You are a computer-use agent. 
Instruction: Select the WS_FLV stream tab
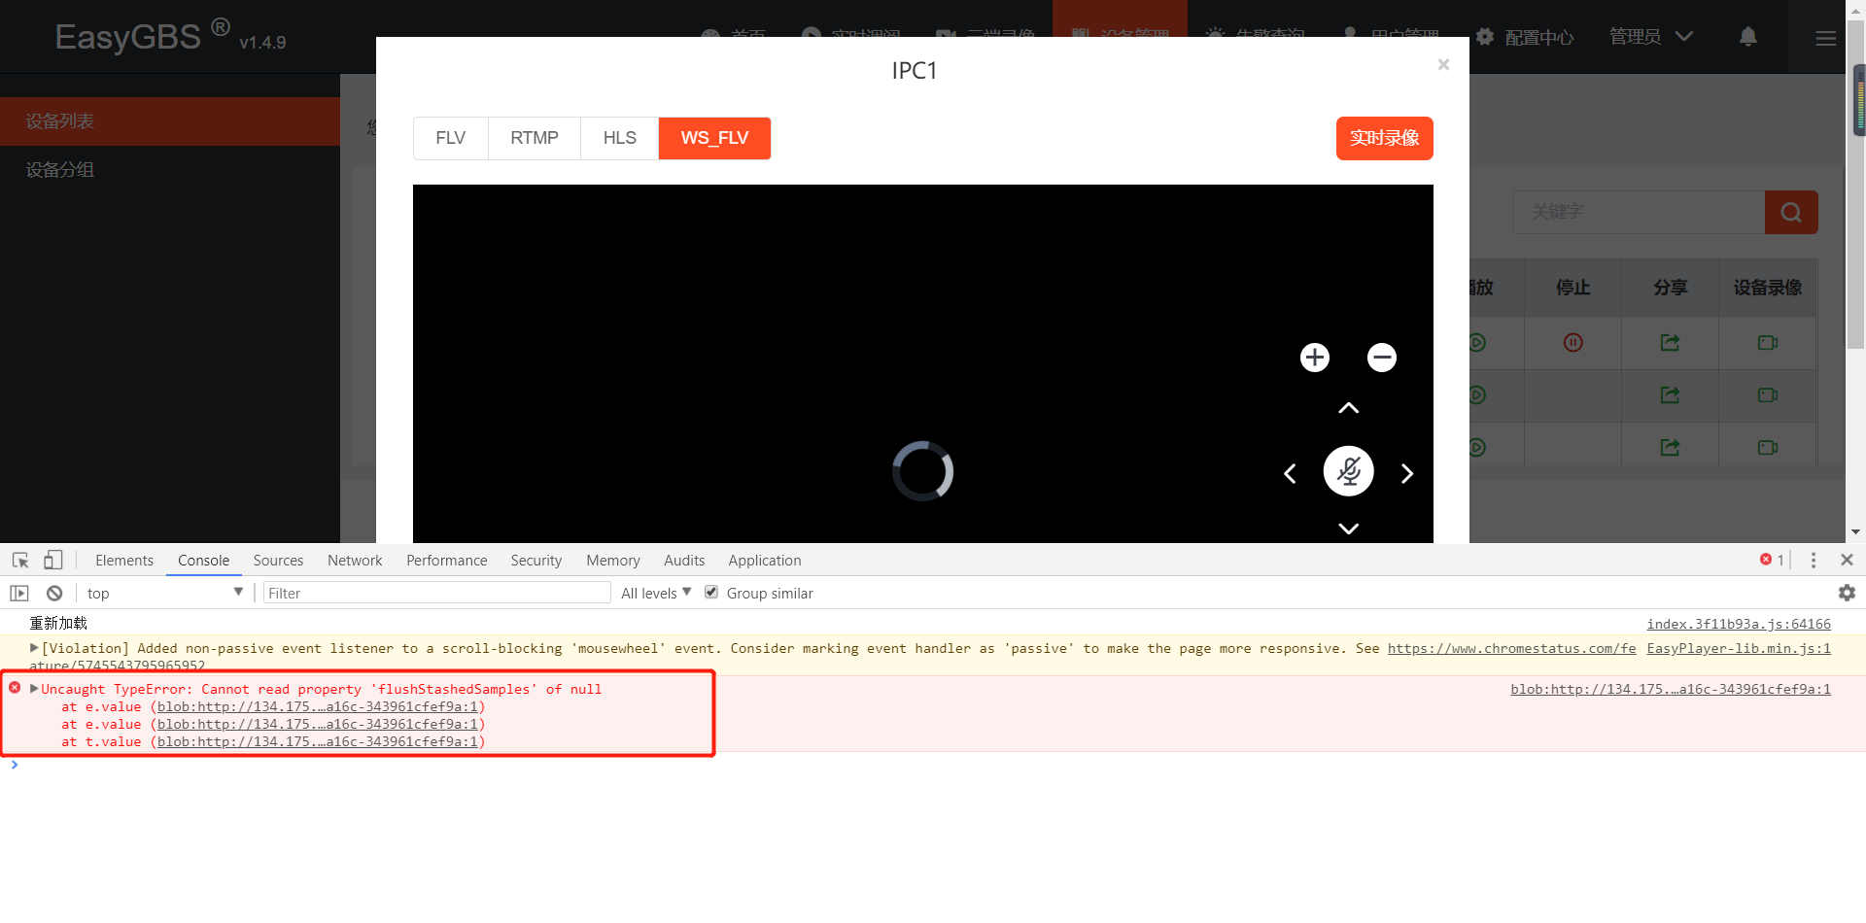pos(715,138)
